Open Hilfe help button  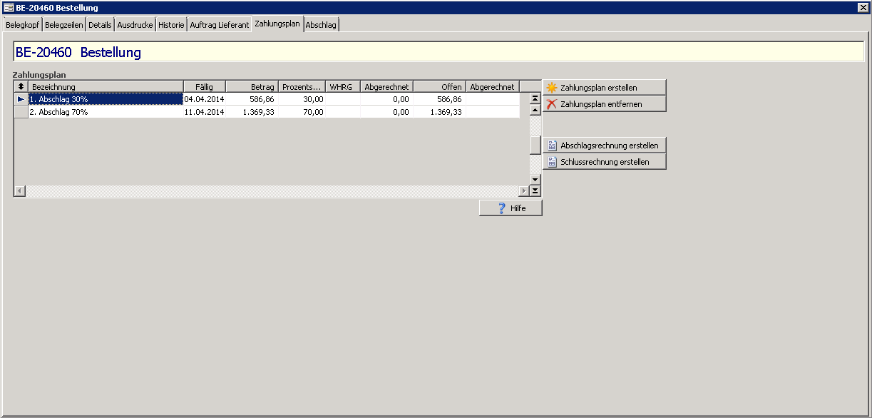click(x=511, y=208)
